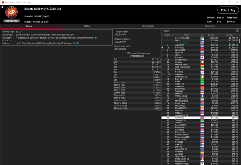Viewport: 241px width, 165px height.
Task: Click the cyan marker beside x-men203
Action: (163, 48)
